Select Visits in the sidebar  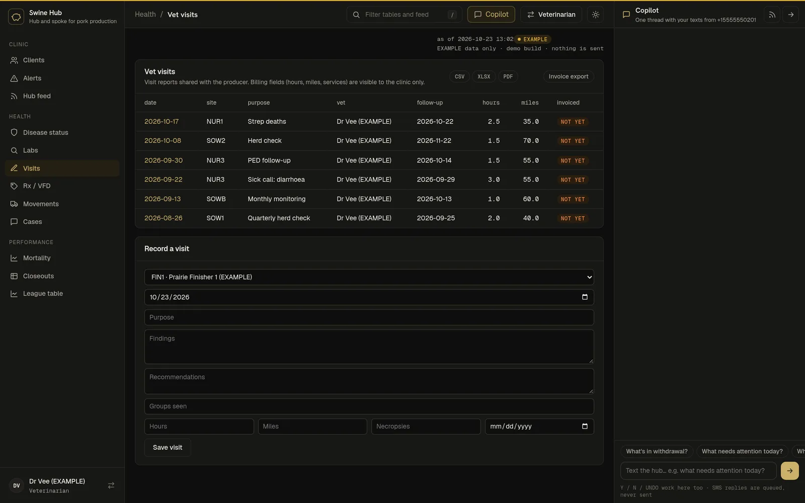tap(62, 169)
